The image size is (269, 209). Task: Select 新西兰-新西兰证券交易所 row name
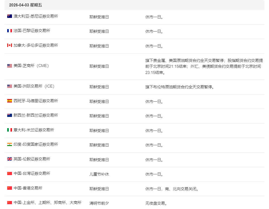pos(36,115)
